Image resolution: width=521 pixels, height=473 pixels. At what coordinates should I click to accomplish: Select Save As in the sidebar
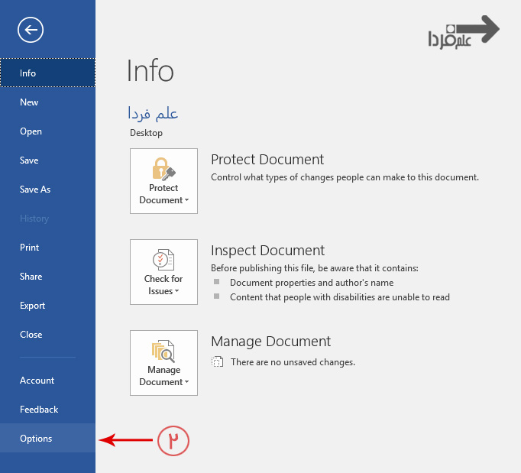pos(35,190)
